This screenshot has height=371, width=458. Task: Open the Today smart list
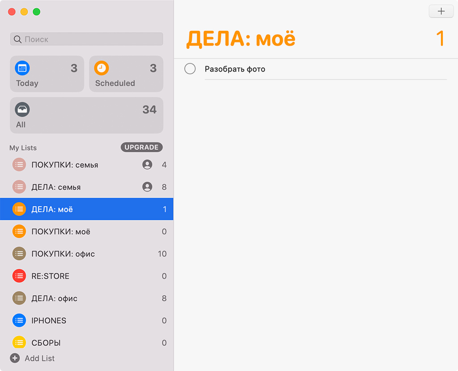47,74
